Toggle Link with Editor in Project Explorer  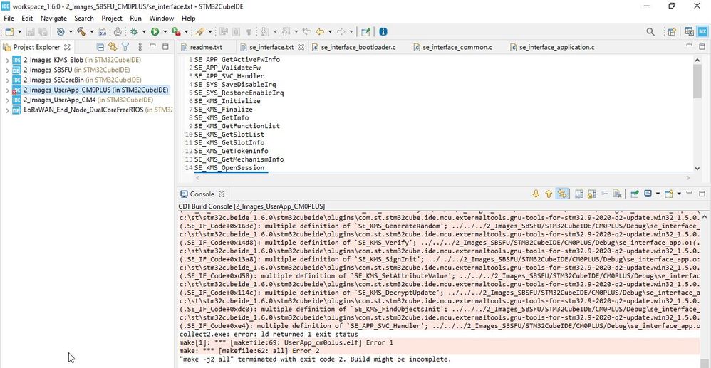(x=113, y=47)
